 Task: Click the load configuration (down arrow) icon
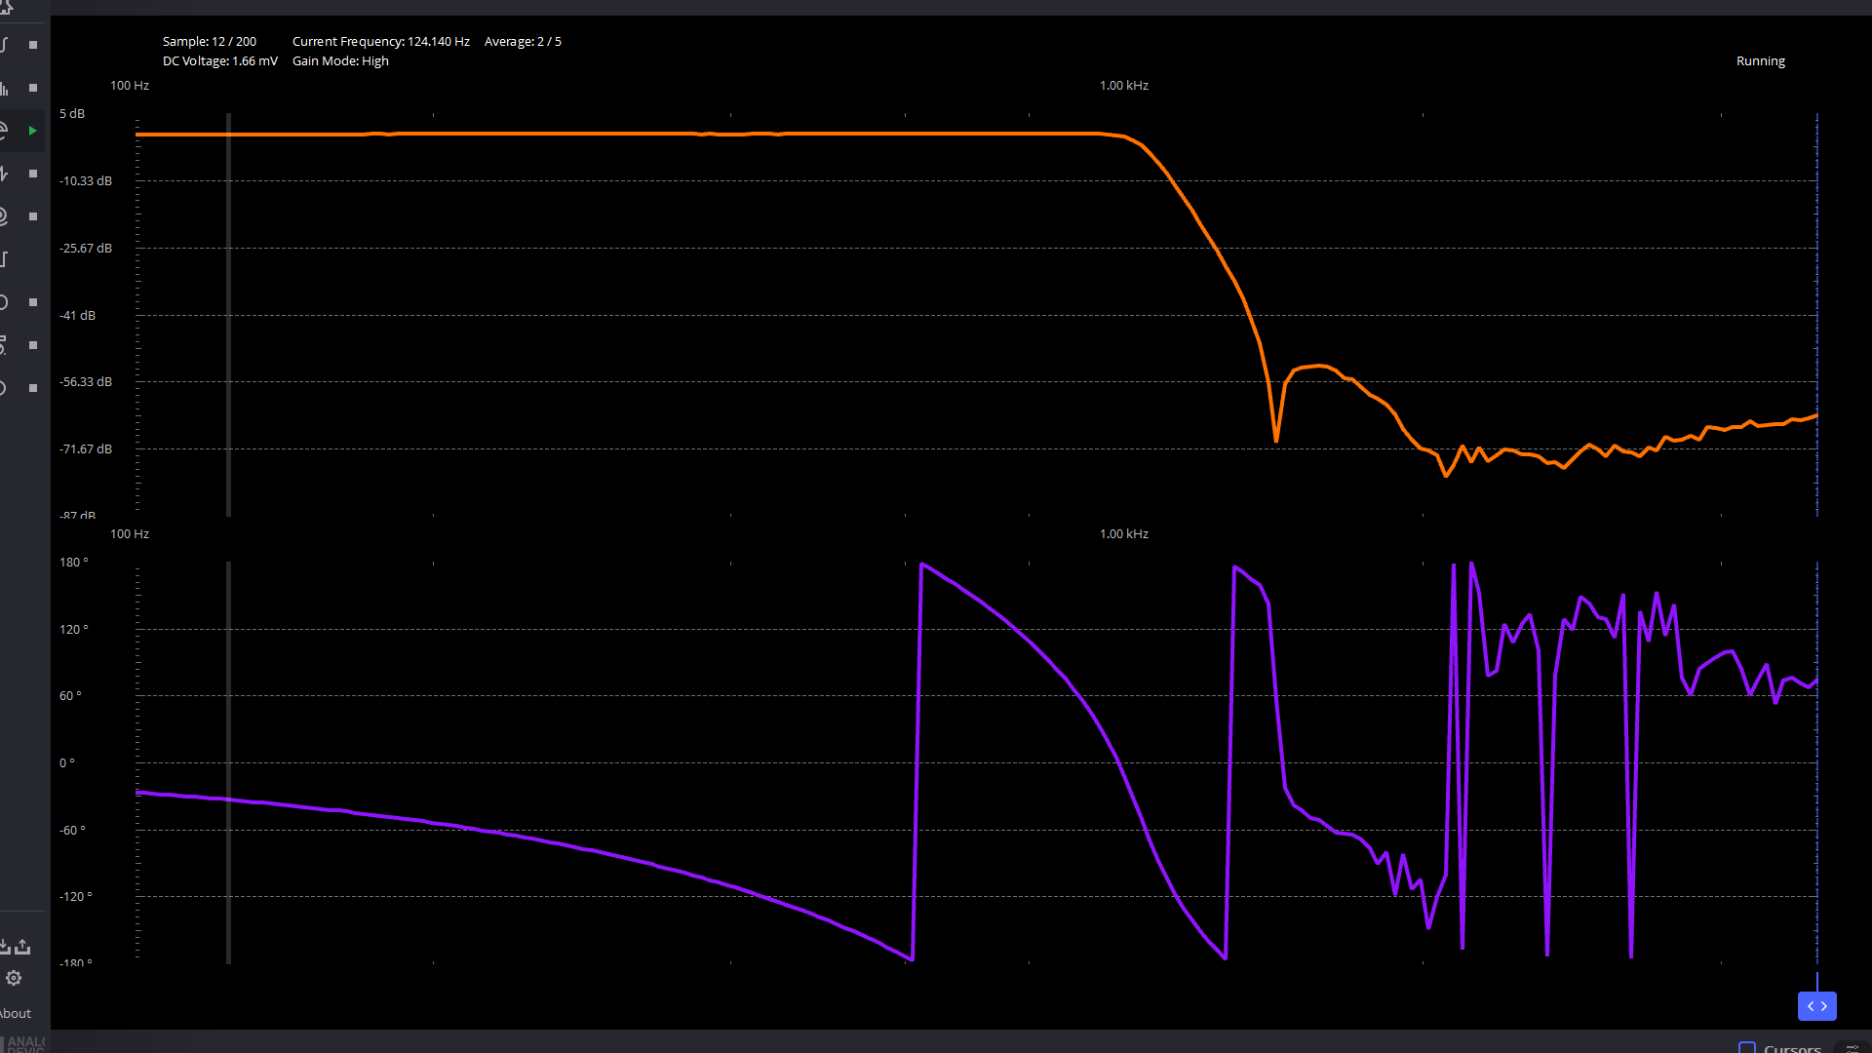5,947
